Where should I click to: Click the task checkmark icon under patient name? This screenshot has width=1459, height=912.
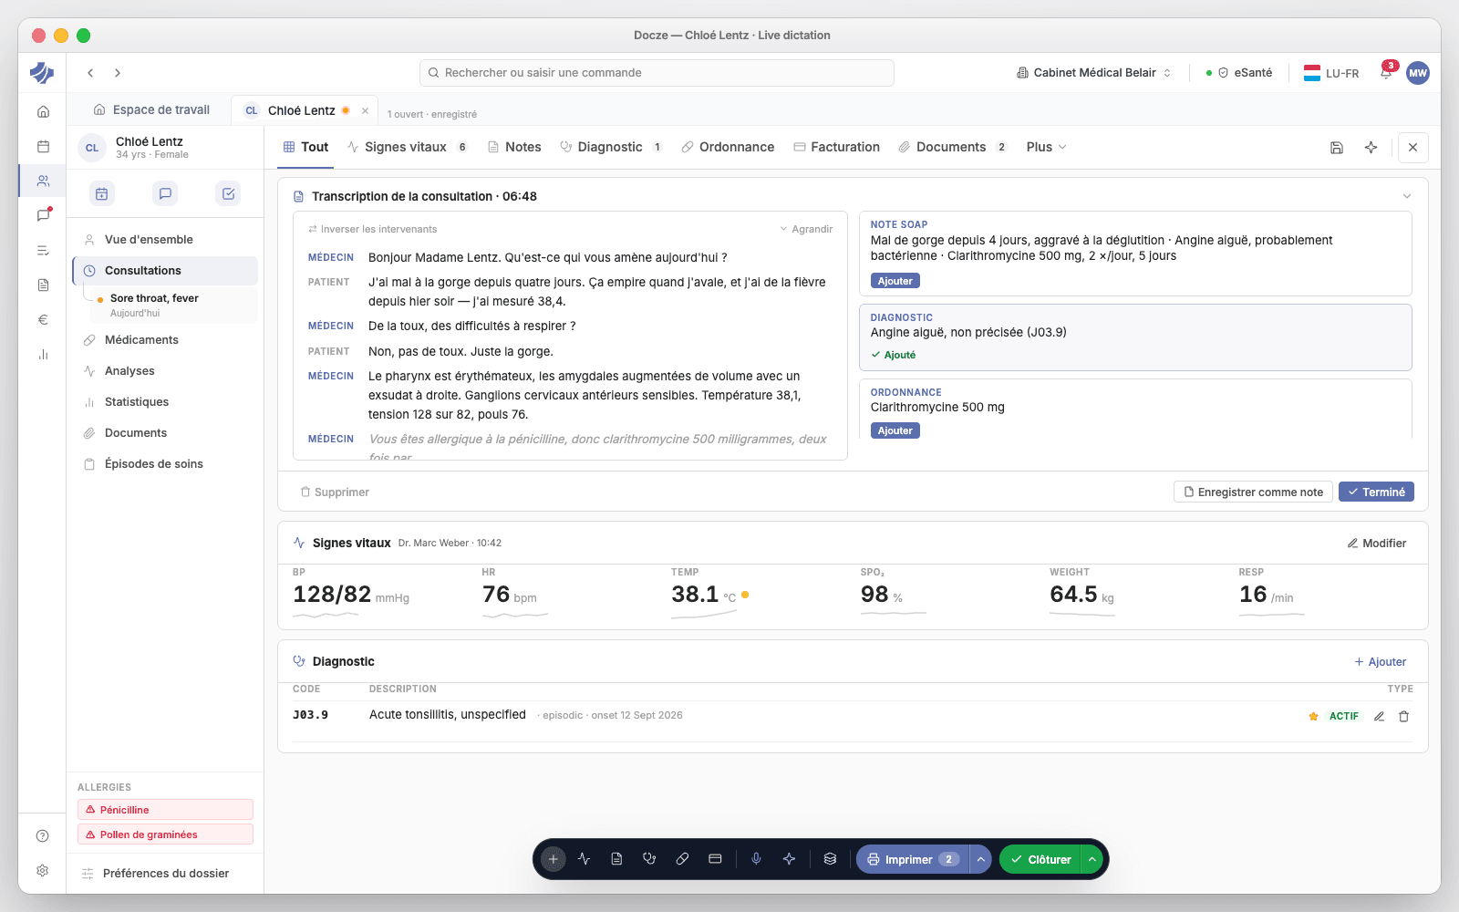229,193
